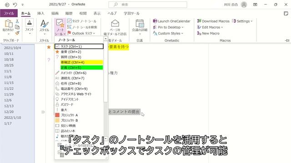Switch to the 履歴 tab
This screenshot has width=291, height=163.
[x=69, y=13]
